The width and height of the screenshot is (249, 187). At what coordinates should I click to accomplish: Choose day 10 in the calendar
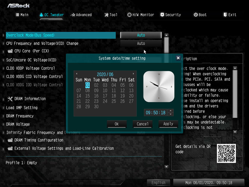coord(105,90)
